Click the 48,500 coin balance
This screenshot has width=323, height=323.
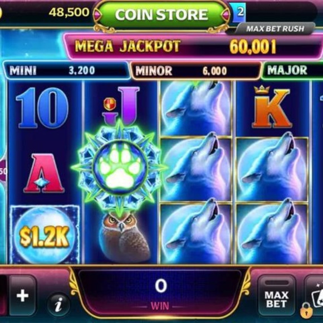pyautogui.click(x=69, y=12)
